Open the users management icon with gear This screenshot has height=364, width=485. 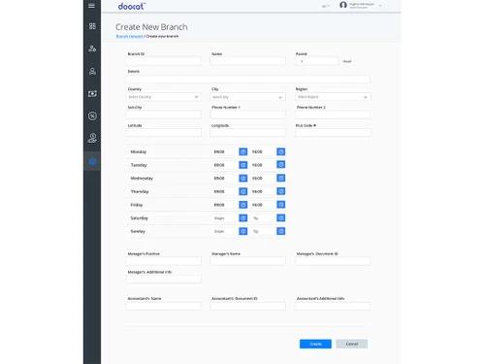[92, 49]
